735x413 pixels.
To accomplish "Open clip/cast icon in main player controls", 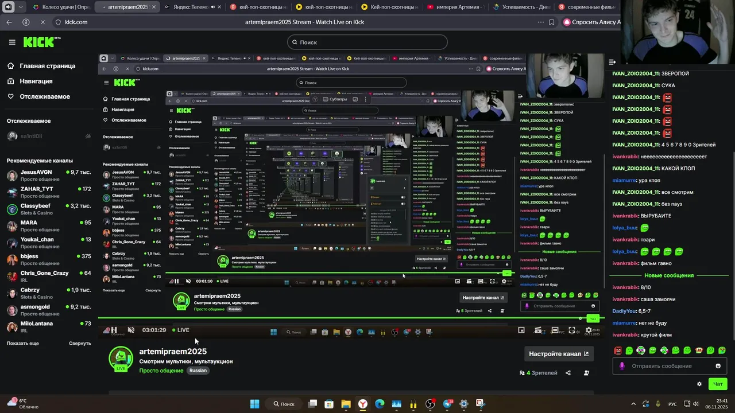I will pos(538,330).
